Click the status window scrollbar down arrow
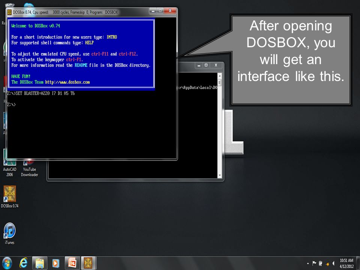 (x=219, y=175)
